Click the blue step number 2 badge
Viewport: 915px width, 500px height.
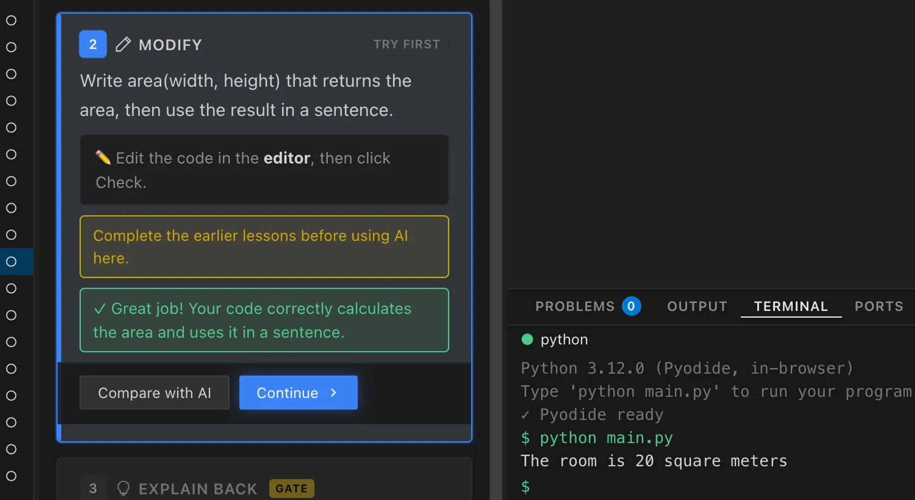(x=93, y=44)
